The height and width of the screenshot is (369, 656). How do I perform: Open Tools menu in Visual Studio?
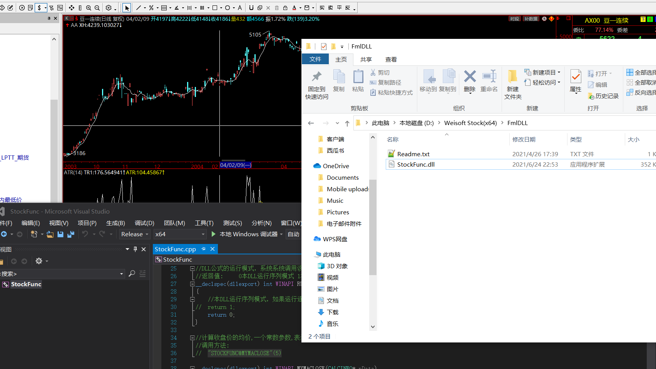[x=204, y=223]
